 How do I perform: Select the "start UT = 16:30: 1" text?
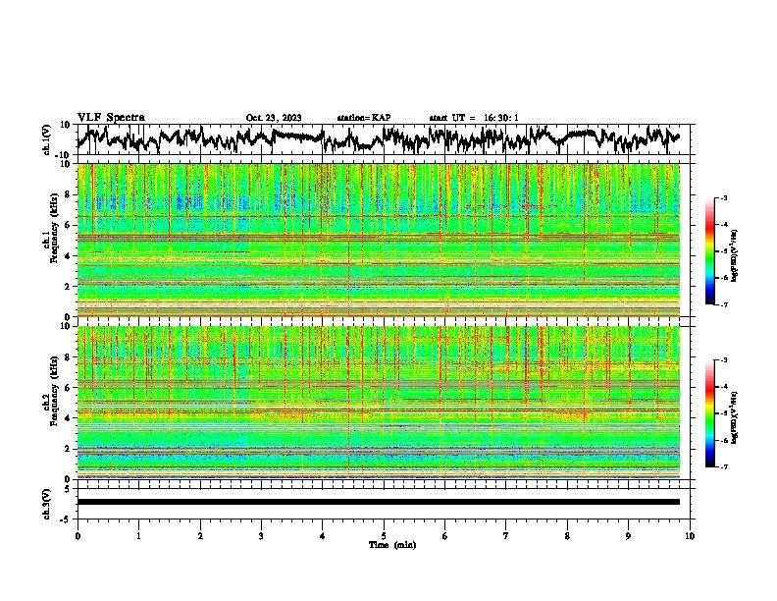[x=474, y=118]
